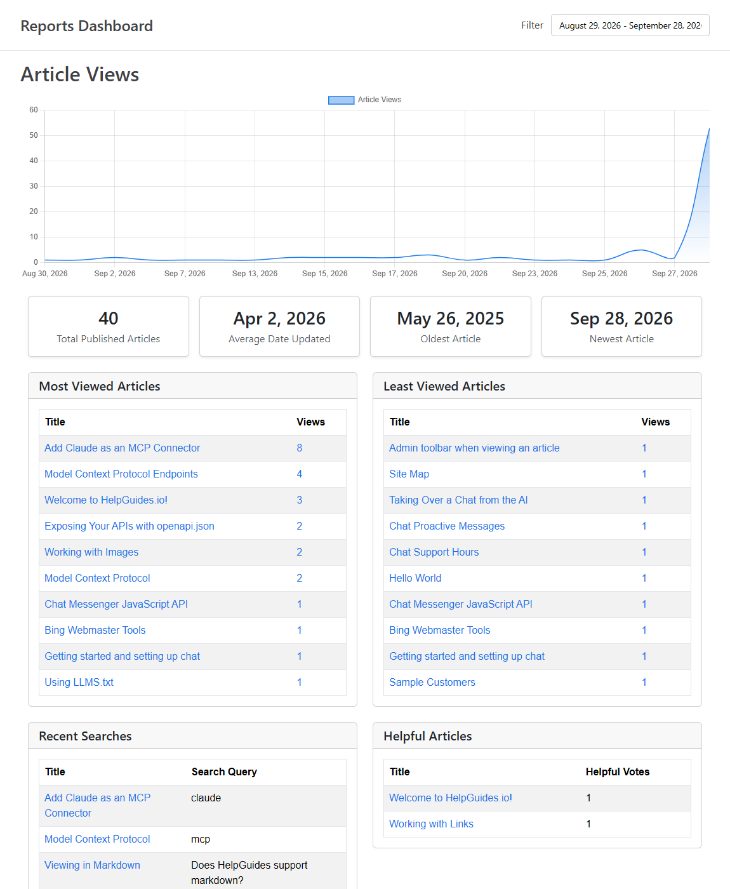Open Taking Over a Chat from the AI
Image resolution: width=730 pixels, height=889 pixels.
pos(458,500)
